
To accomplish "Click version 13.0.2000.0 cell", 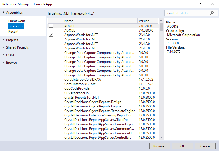I will 147,97.
